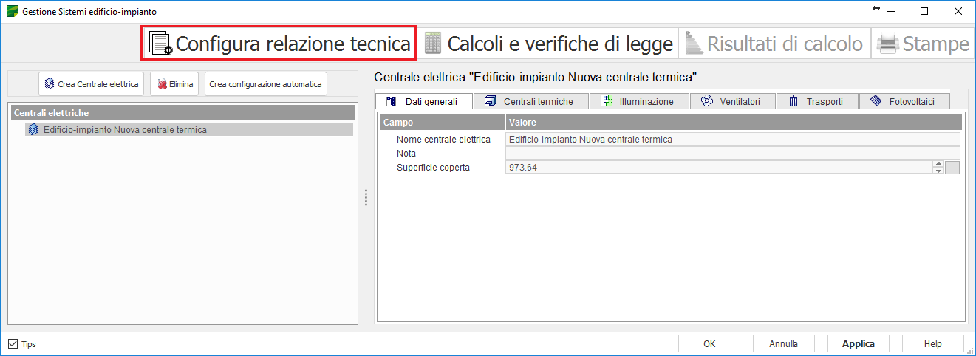Open Calcoli e verifiche di legge
The image size is (976, 356).
pos(549,44)
